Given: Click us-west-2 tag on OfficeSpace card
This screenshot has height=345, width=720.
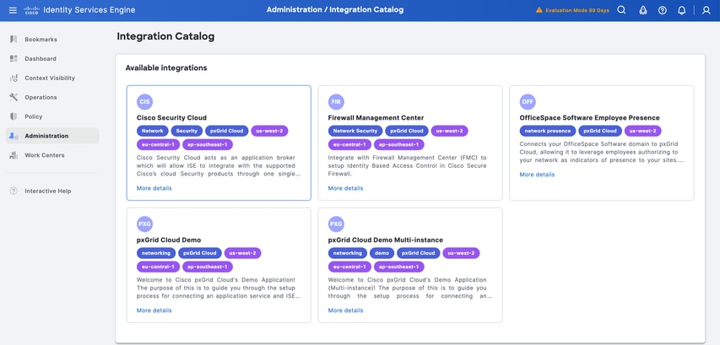Looking at the screenshot, I should (x=643, y=131).
